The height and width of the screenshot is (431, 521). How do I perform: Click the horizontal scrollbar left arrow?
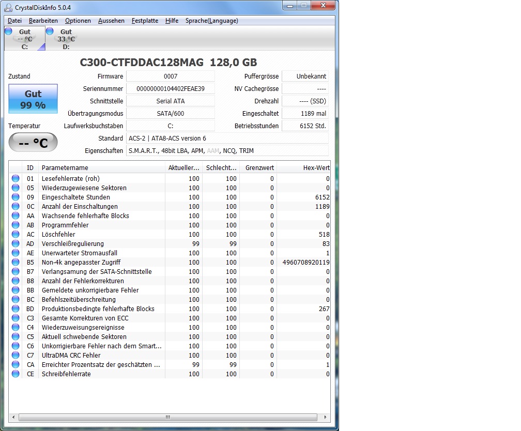[13, 417]
